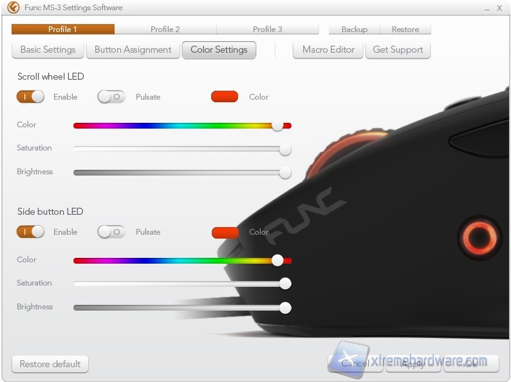The width and height of the screenshot is (511, 382).
Task: Switch to Profile 2 tab
Action: [x=165, y=29]
